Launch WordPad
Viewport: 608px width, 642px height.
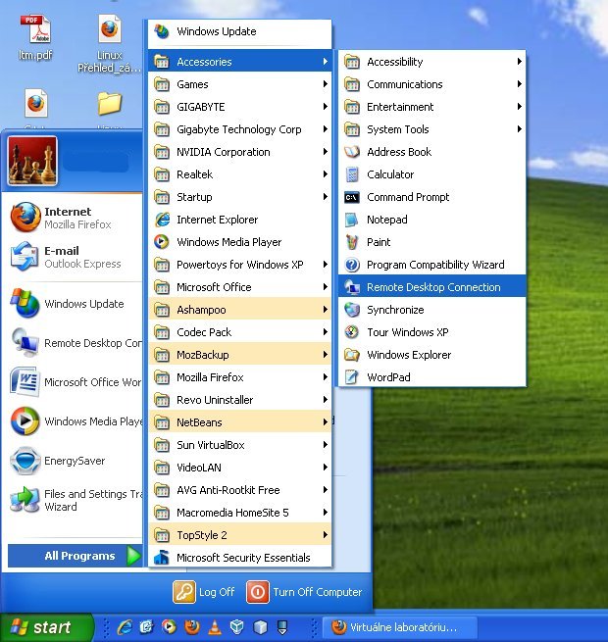coord(431,377)
